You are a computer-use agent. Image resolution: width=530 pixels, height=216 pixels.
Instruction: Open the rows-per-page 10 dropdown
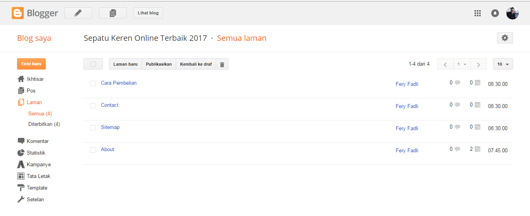503,64
